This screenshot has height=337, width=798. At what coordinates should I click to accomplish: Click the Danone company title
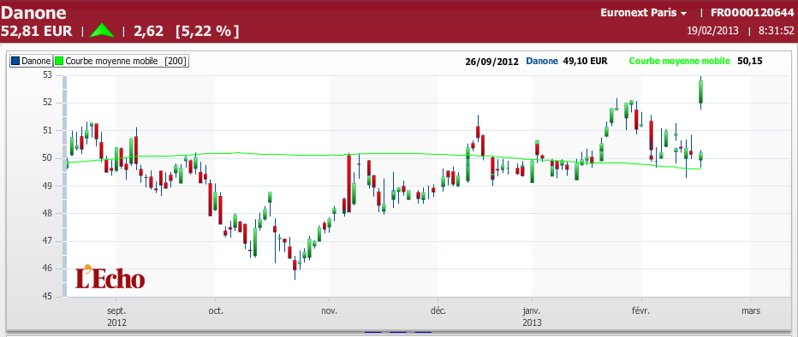[33, 13]
